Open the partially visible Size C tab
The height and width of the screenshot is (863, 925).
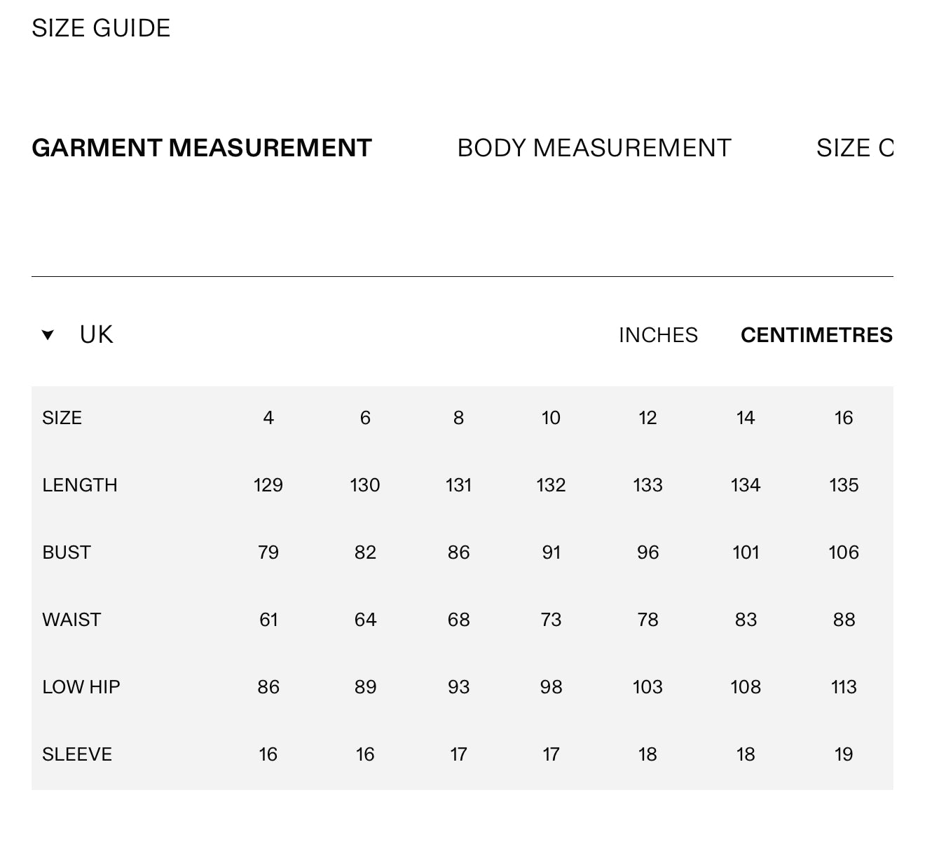855,148
